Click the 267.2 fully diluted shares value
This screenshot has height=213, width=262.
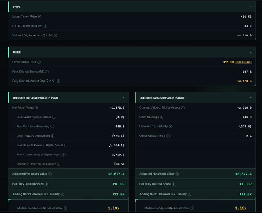click(247, 71)
